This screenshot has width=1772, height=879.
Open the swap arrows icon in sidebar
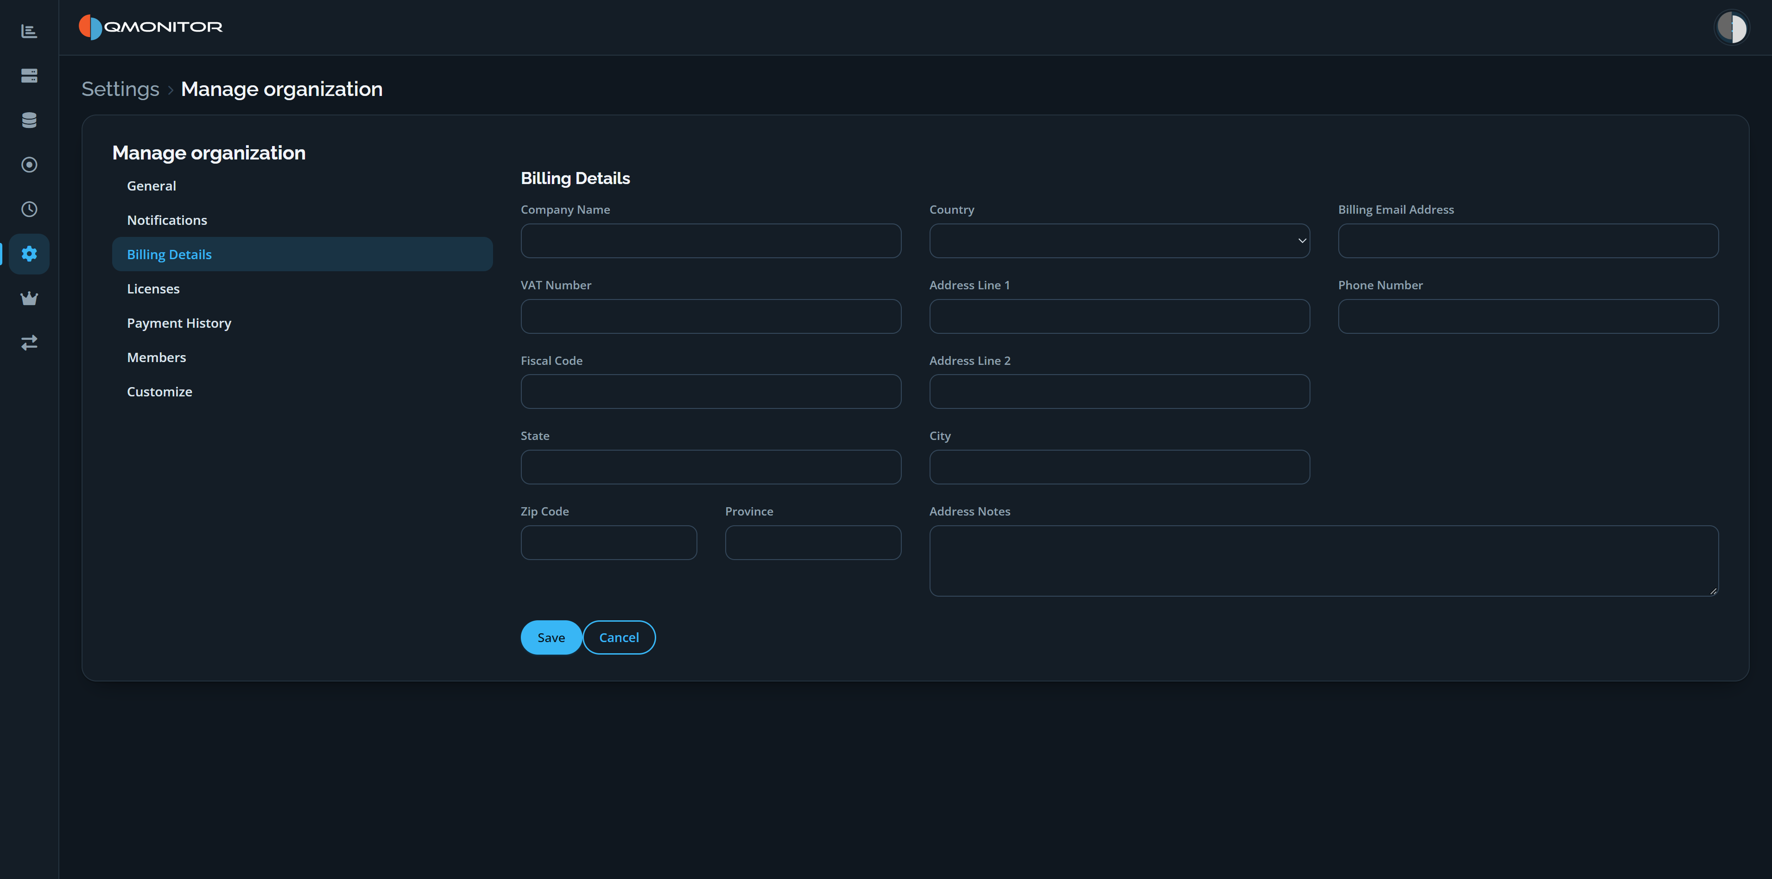point(29,342)
